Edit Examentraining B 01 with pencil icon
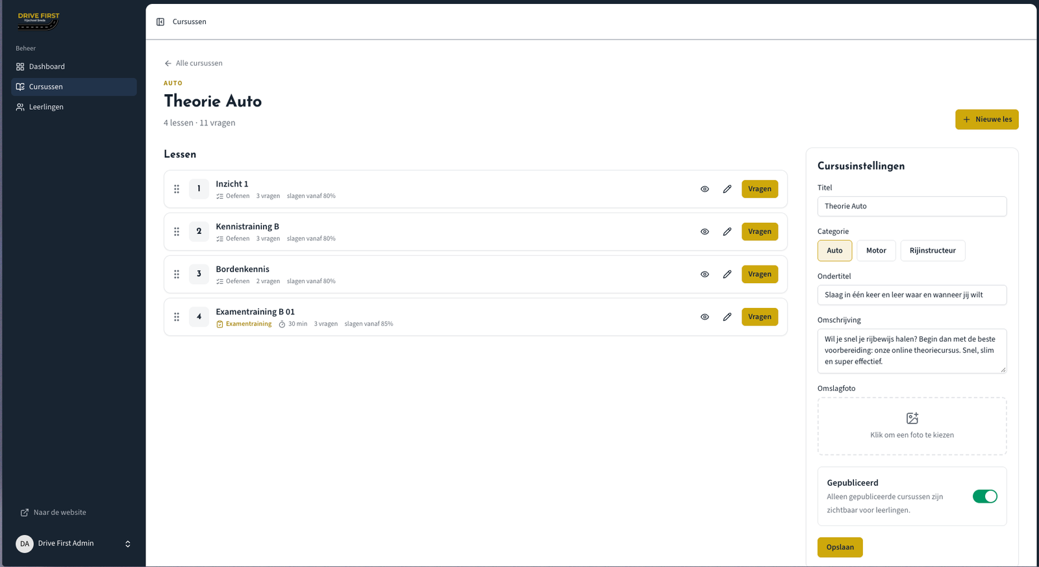Viewport: 1039px width, 567px height. coord(727,317)
